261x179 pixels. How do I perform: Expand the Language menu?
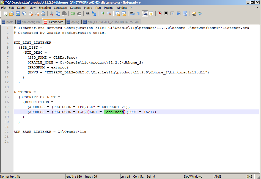coord(60,8)
